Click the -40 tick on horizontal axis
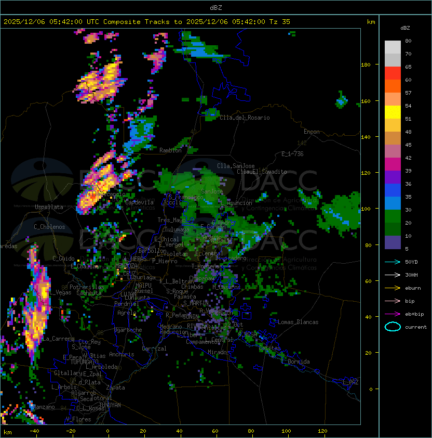The height and width of the screenshot is (438, 432). coord(34,431)
